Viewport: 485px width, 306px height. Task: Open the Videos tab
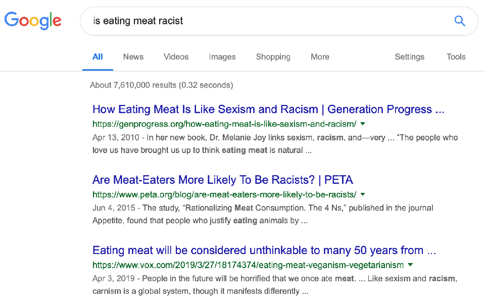tap(176, 57)
